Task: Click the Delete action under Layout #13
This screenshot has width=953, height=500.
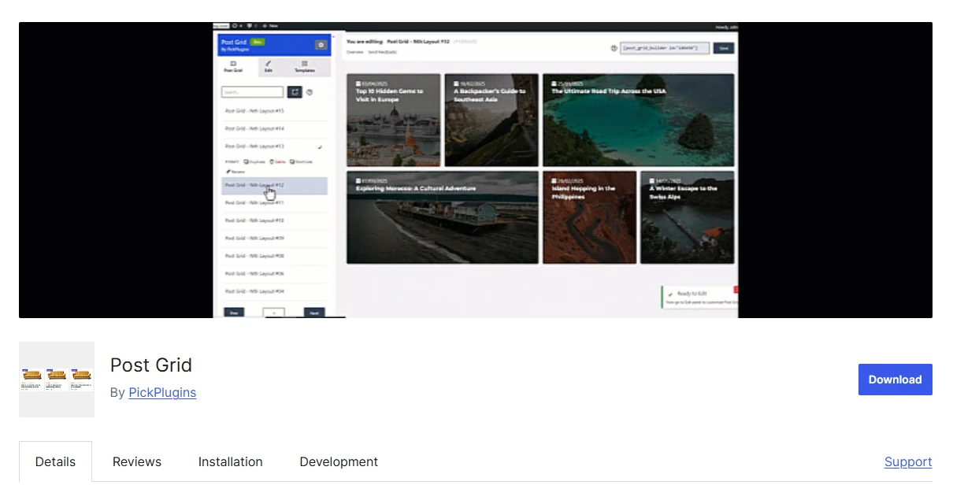Action: [277, 161]
